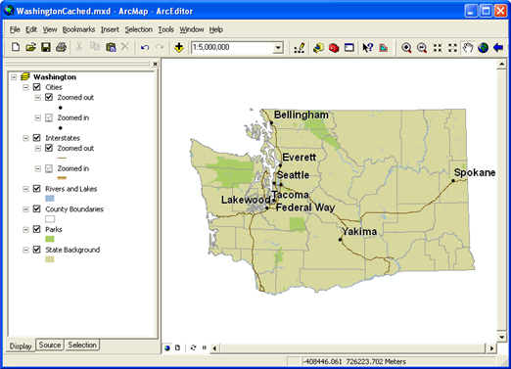Collapse the Washington data frame tree
Viewport: 511px width, 369px height.
click(14, 77)
